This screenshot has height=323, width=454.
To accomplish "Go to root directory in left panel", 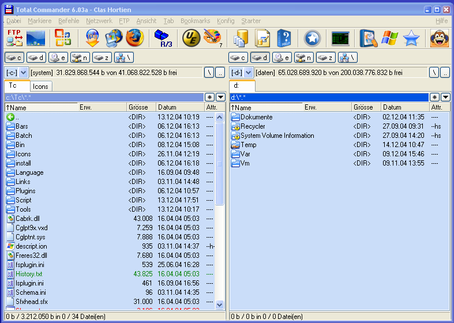I will pyautogui.click(x=209, y=73).
